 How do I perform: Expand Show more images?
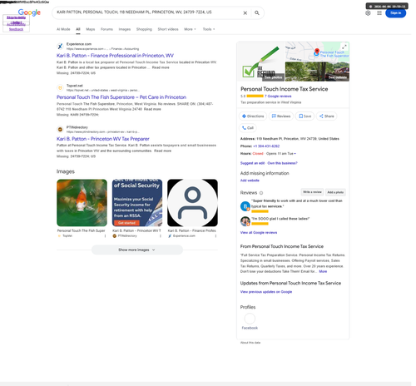tap(137, 250)
